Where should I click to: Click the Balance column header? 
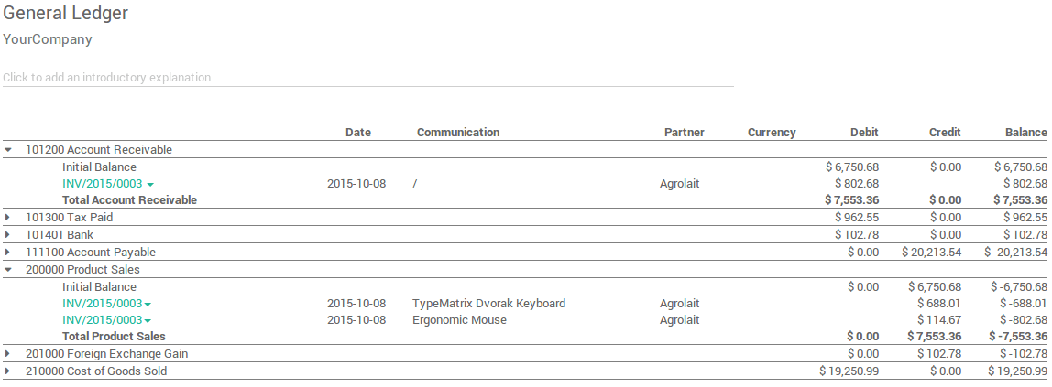[1025, 133]
